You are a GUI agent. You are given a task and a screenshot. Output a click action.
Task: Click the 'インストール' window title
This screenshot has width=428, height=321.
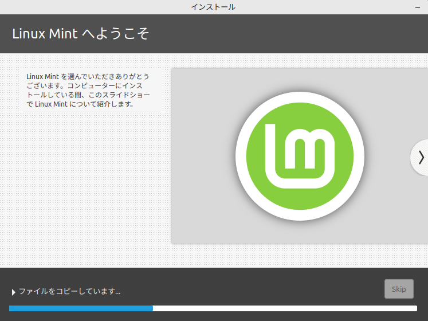213,7
